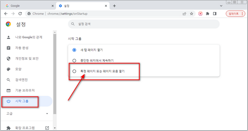Click the 업데이트 update button
The width and height of the screenshot is (248, 131).
tap(235, 14)
